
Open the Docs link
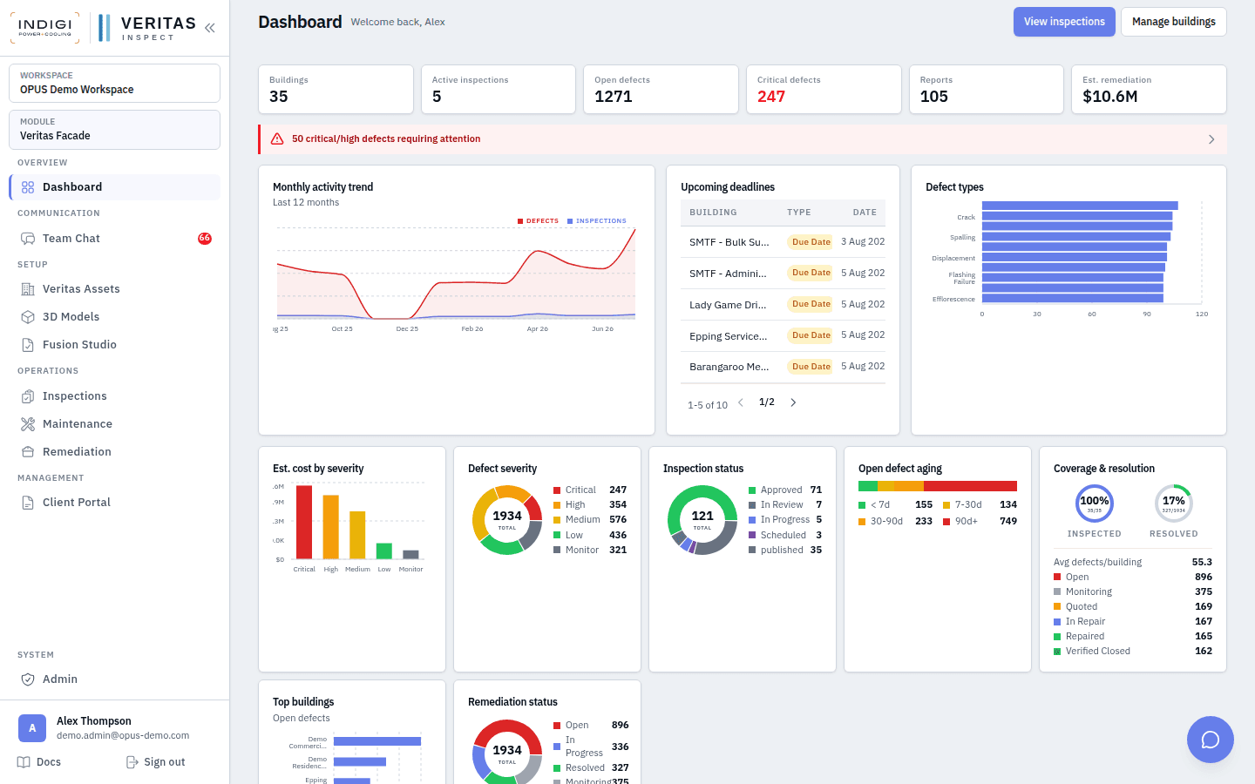[39, 762]
